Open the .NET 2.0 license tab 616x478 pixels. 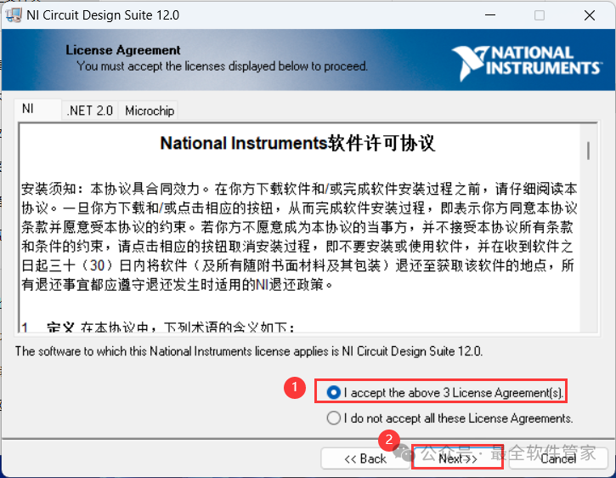(x=89, y=111)
